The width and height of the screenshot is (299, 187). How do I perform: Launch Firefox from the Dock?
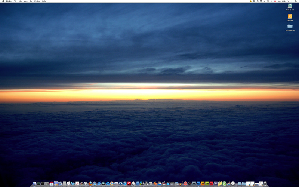90,183
